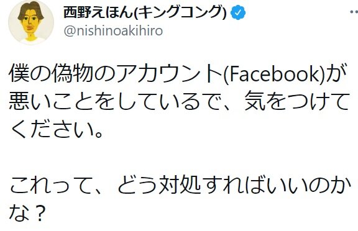Click the word アカウント in the first line
The image size is (358, 231).
point(170,74)
